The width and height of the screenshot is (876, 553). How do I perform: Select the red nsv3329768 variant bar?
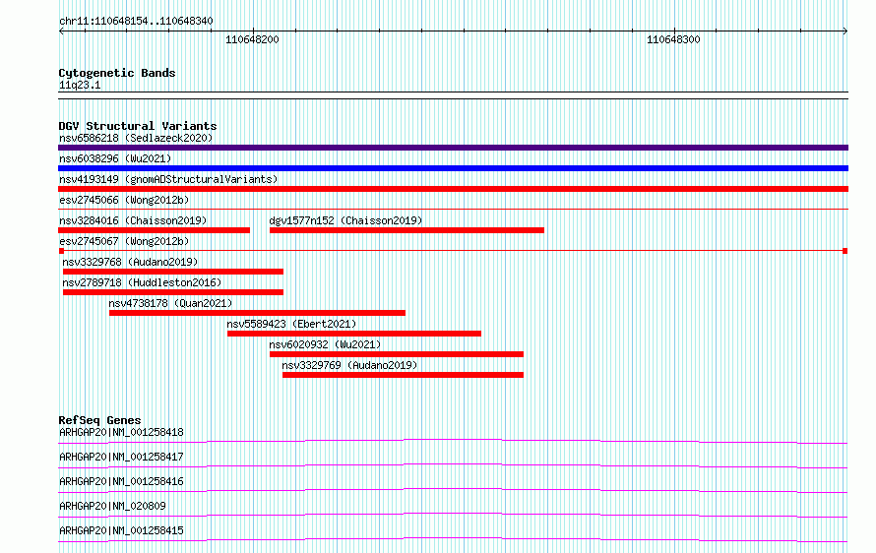pos(173,272)
